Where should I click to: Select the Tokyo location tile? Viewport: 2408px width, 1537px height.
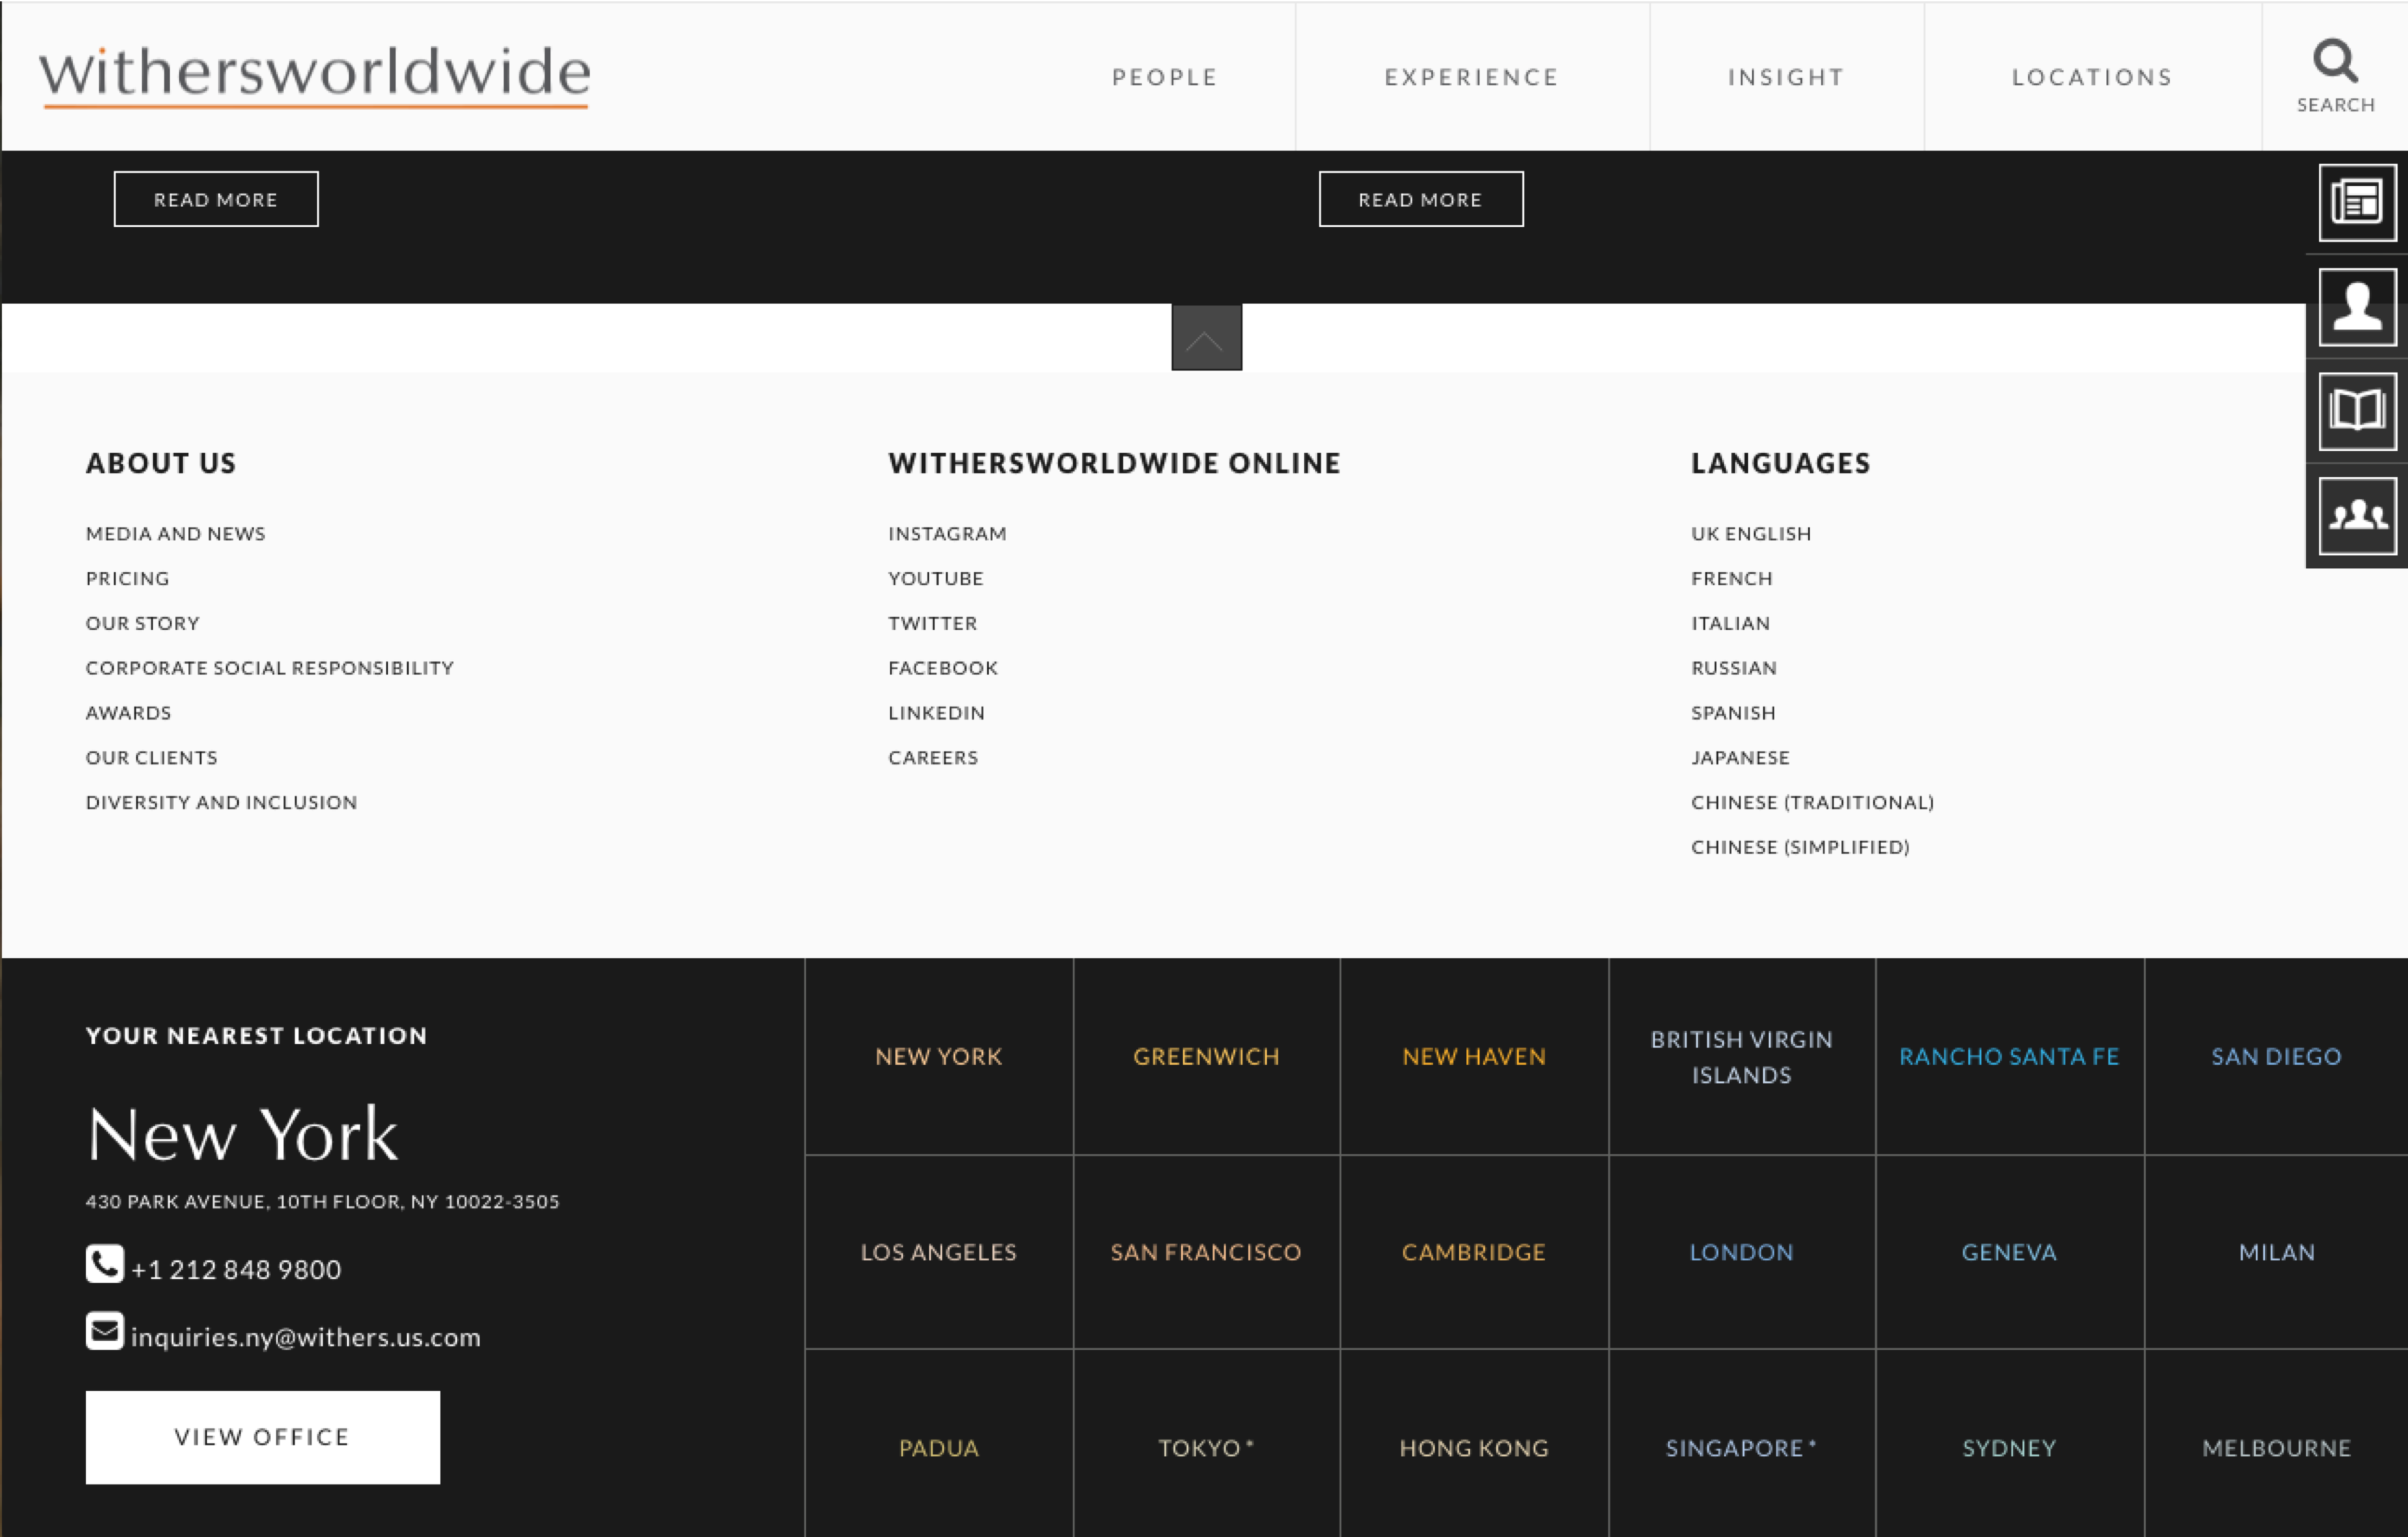[x=1207, y=1444]
